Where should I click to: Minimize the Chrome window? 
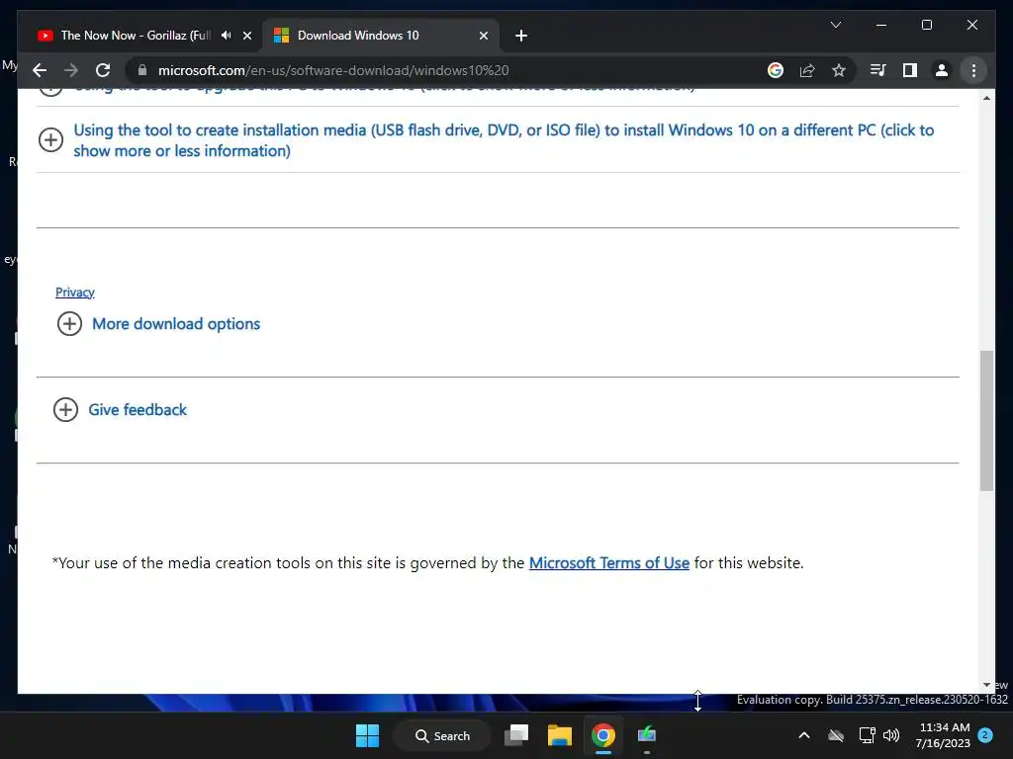881,25
